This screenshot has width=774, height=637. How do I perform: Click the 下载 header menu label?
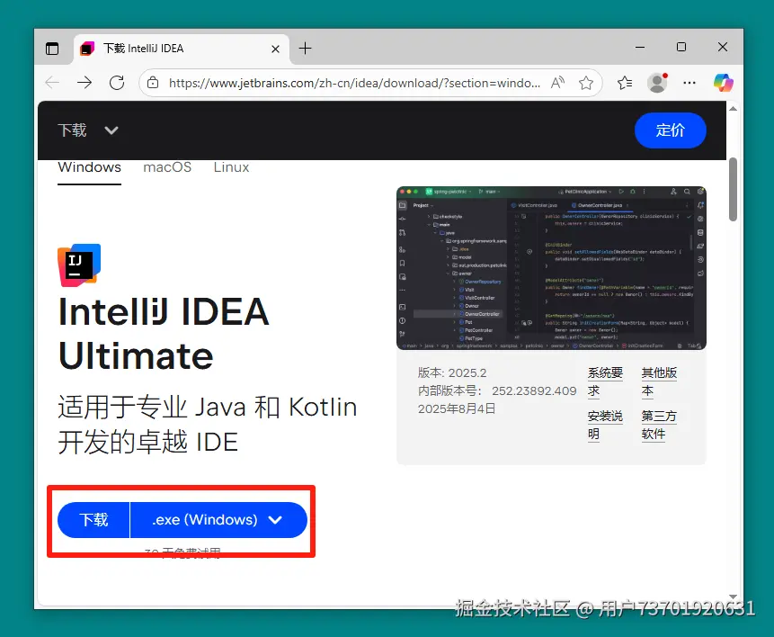(72, 130)
